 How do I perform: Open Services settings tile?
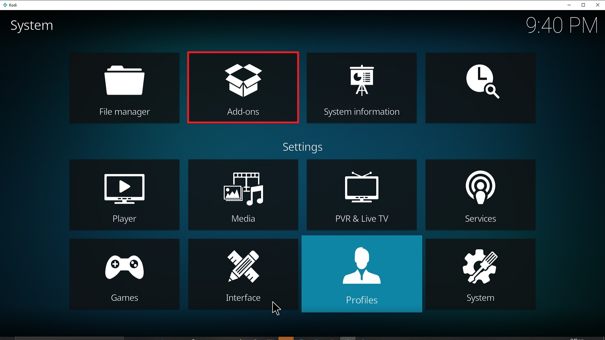click(481, 195)
